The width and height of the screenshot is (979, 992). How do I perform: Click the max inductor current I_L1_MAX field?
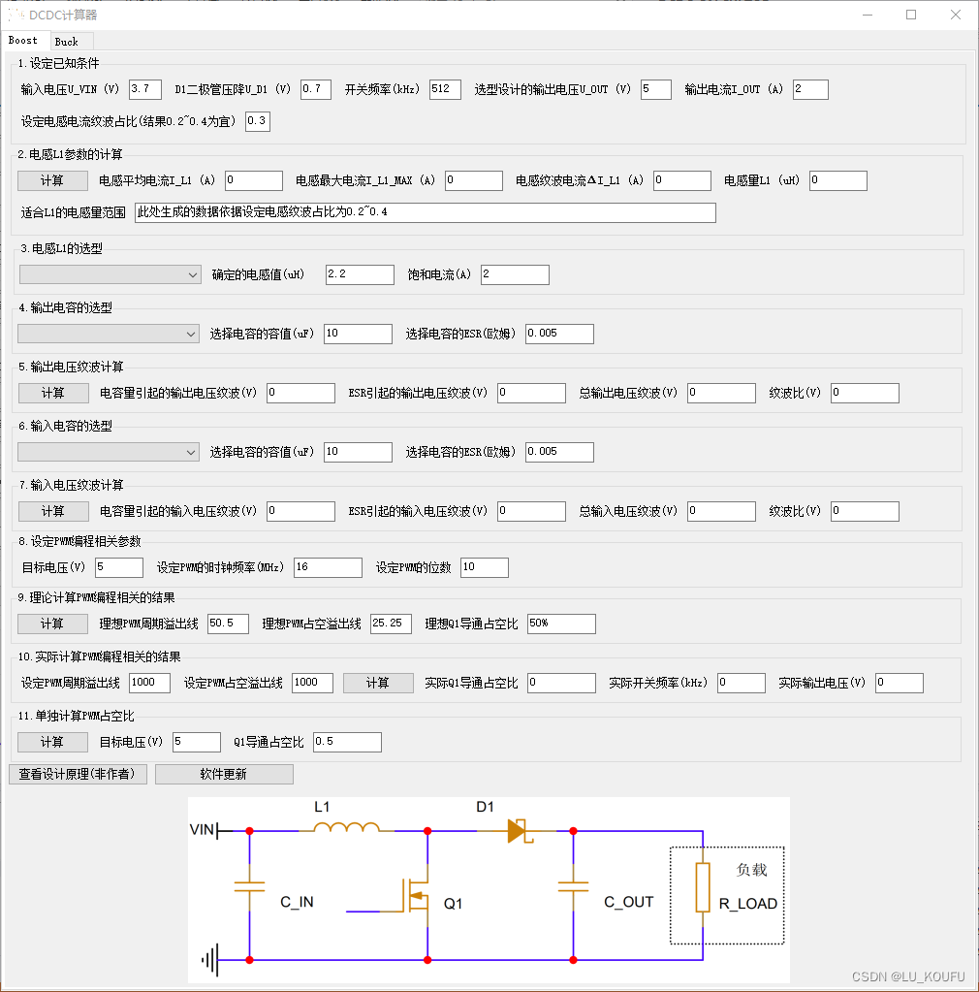[x=474, y=180]
